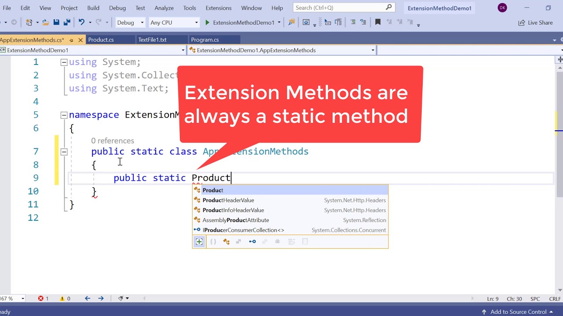Open the Test menu
This screenshot has width=563, height=316.
(140, 8)
